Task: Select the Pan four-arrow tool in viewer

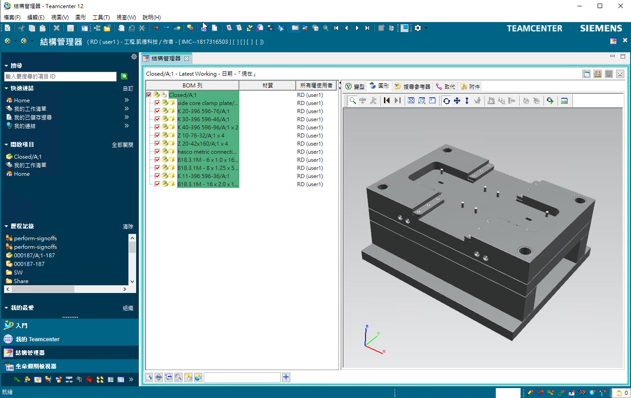Action: [x=457, y=101]
